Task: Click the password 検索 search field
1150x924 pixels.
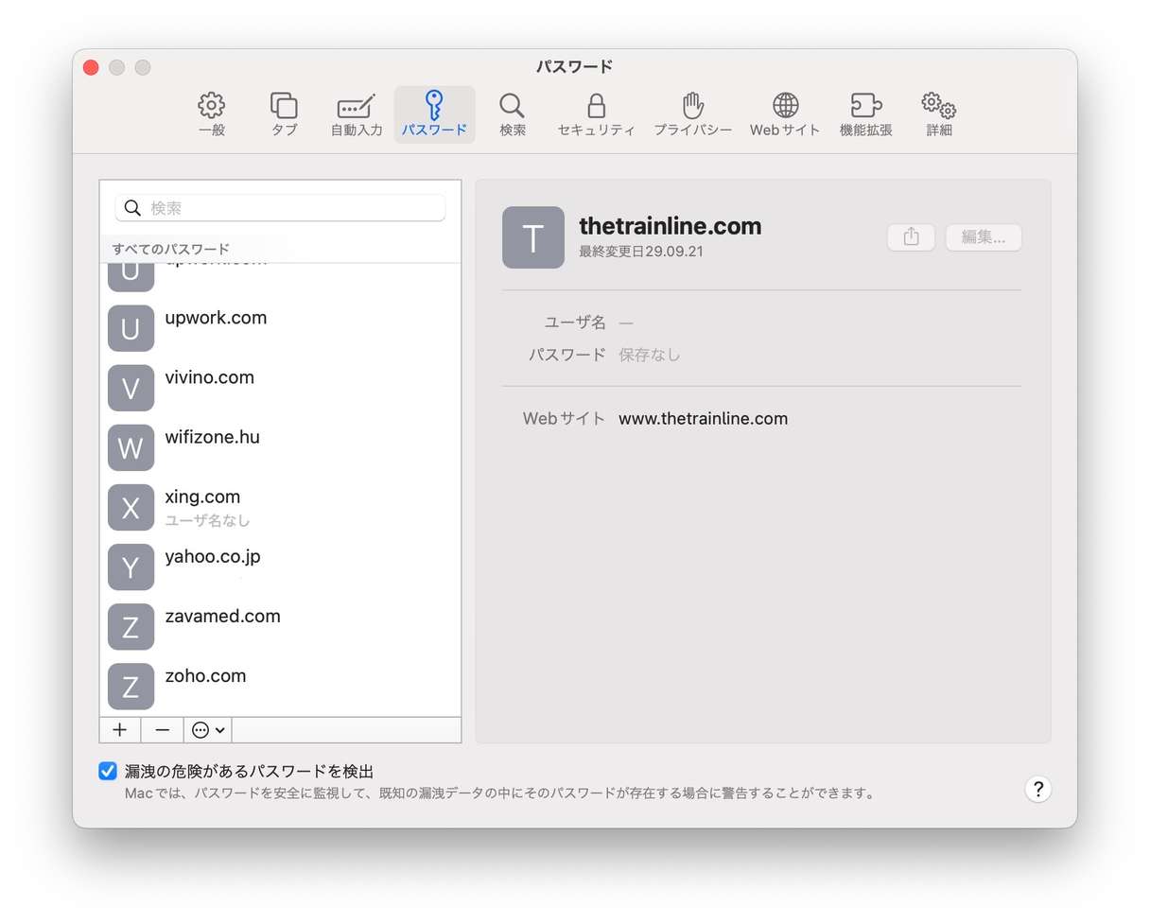Action: [x=280, y=208]
